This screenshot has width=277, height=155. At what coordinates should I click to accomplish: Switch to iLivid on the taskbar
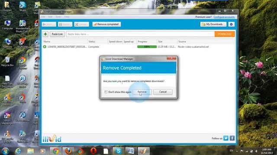tap(144, 151)
